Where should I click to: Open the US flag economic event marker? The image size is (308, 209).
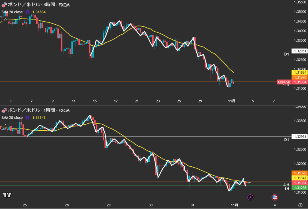point(275,197)
